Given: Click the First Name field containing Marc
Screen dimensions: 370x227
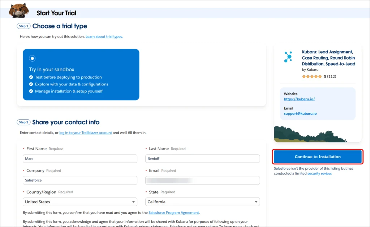Looking at the screenshot, I should [x=80, y=159].
